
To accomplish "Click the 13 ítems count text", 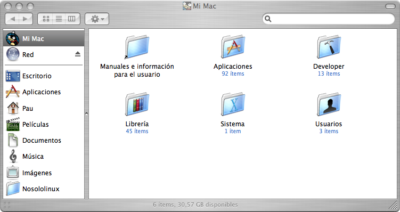I will coord(329,74).
